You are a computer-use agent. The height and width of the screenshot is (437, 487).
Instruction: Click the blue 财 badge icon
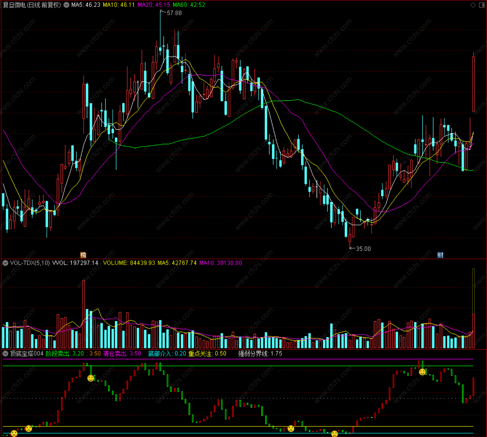click(440, 255)
